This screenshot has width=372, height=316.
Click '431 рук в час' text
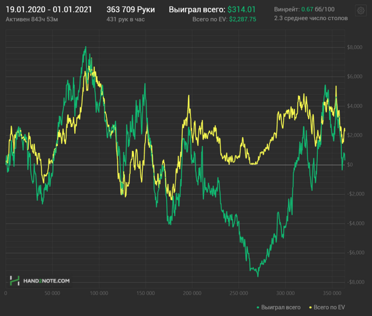tap(125, 19)
